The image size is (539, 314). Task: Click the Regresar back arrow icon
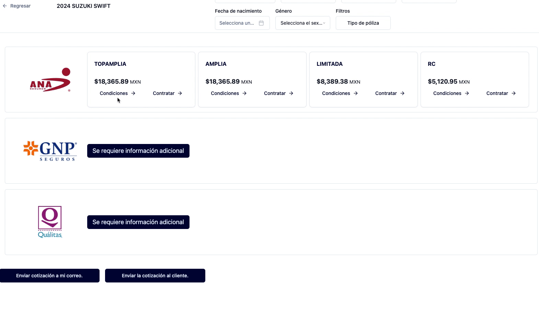click(5, 6)
